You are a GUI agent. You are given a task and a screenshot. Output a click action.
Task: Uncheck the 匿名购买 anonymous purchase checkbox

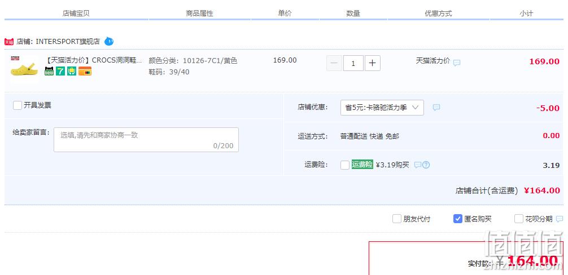458,219
